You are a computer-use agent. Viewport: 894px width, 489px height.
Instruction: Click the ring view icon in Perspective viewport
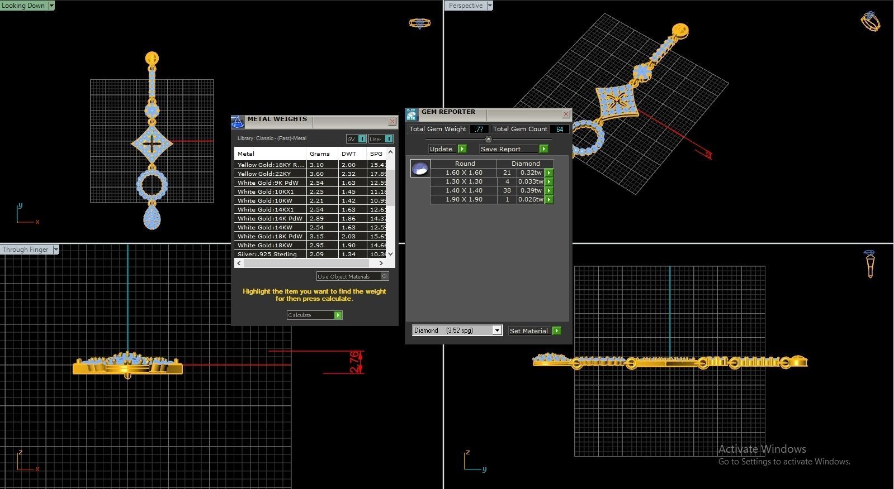871,22
